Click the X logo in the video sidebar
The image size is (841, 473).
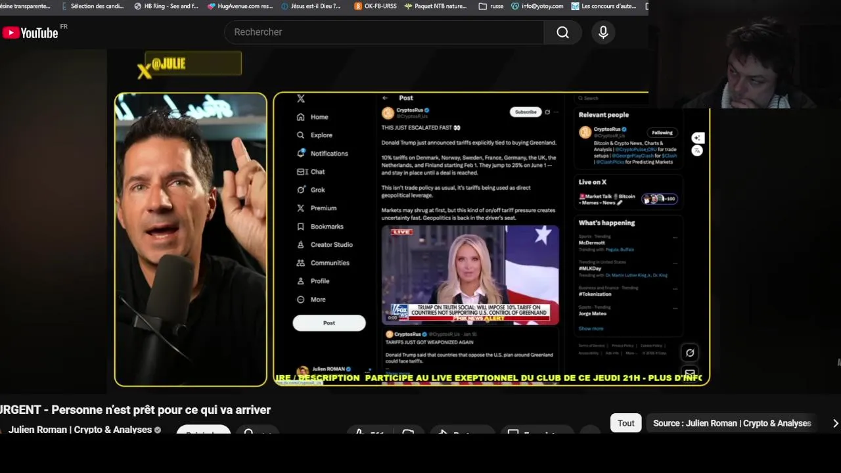coord(301,99)
